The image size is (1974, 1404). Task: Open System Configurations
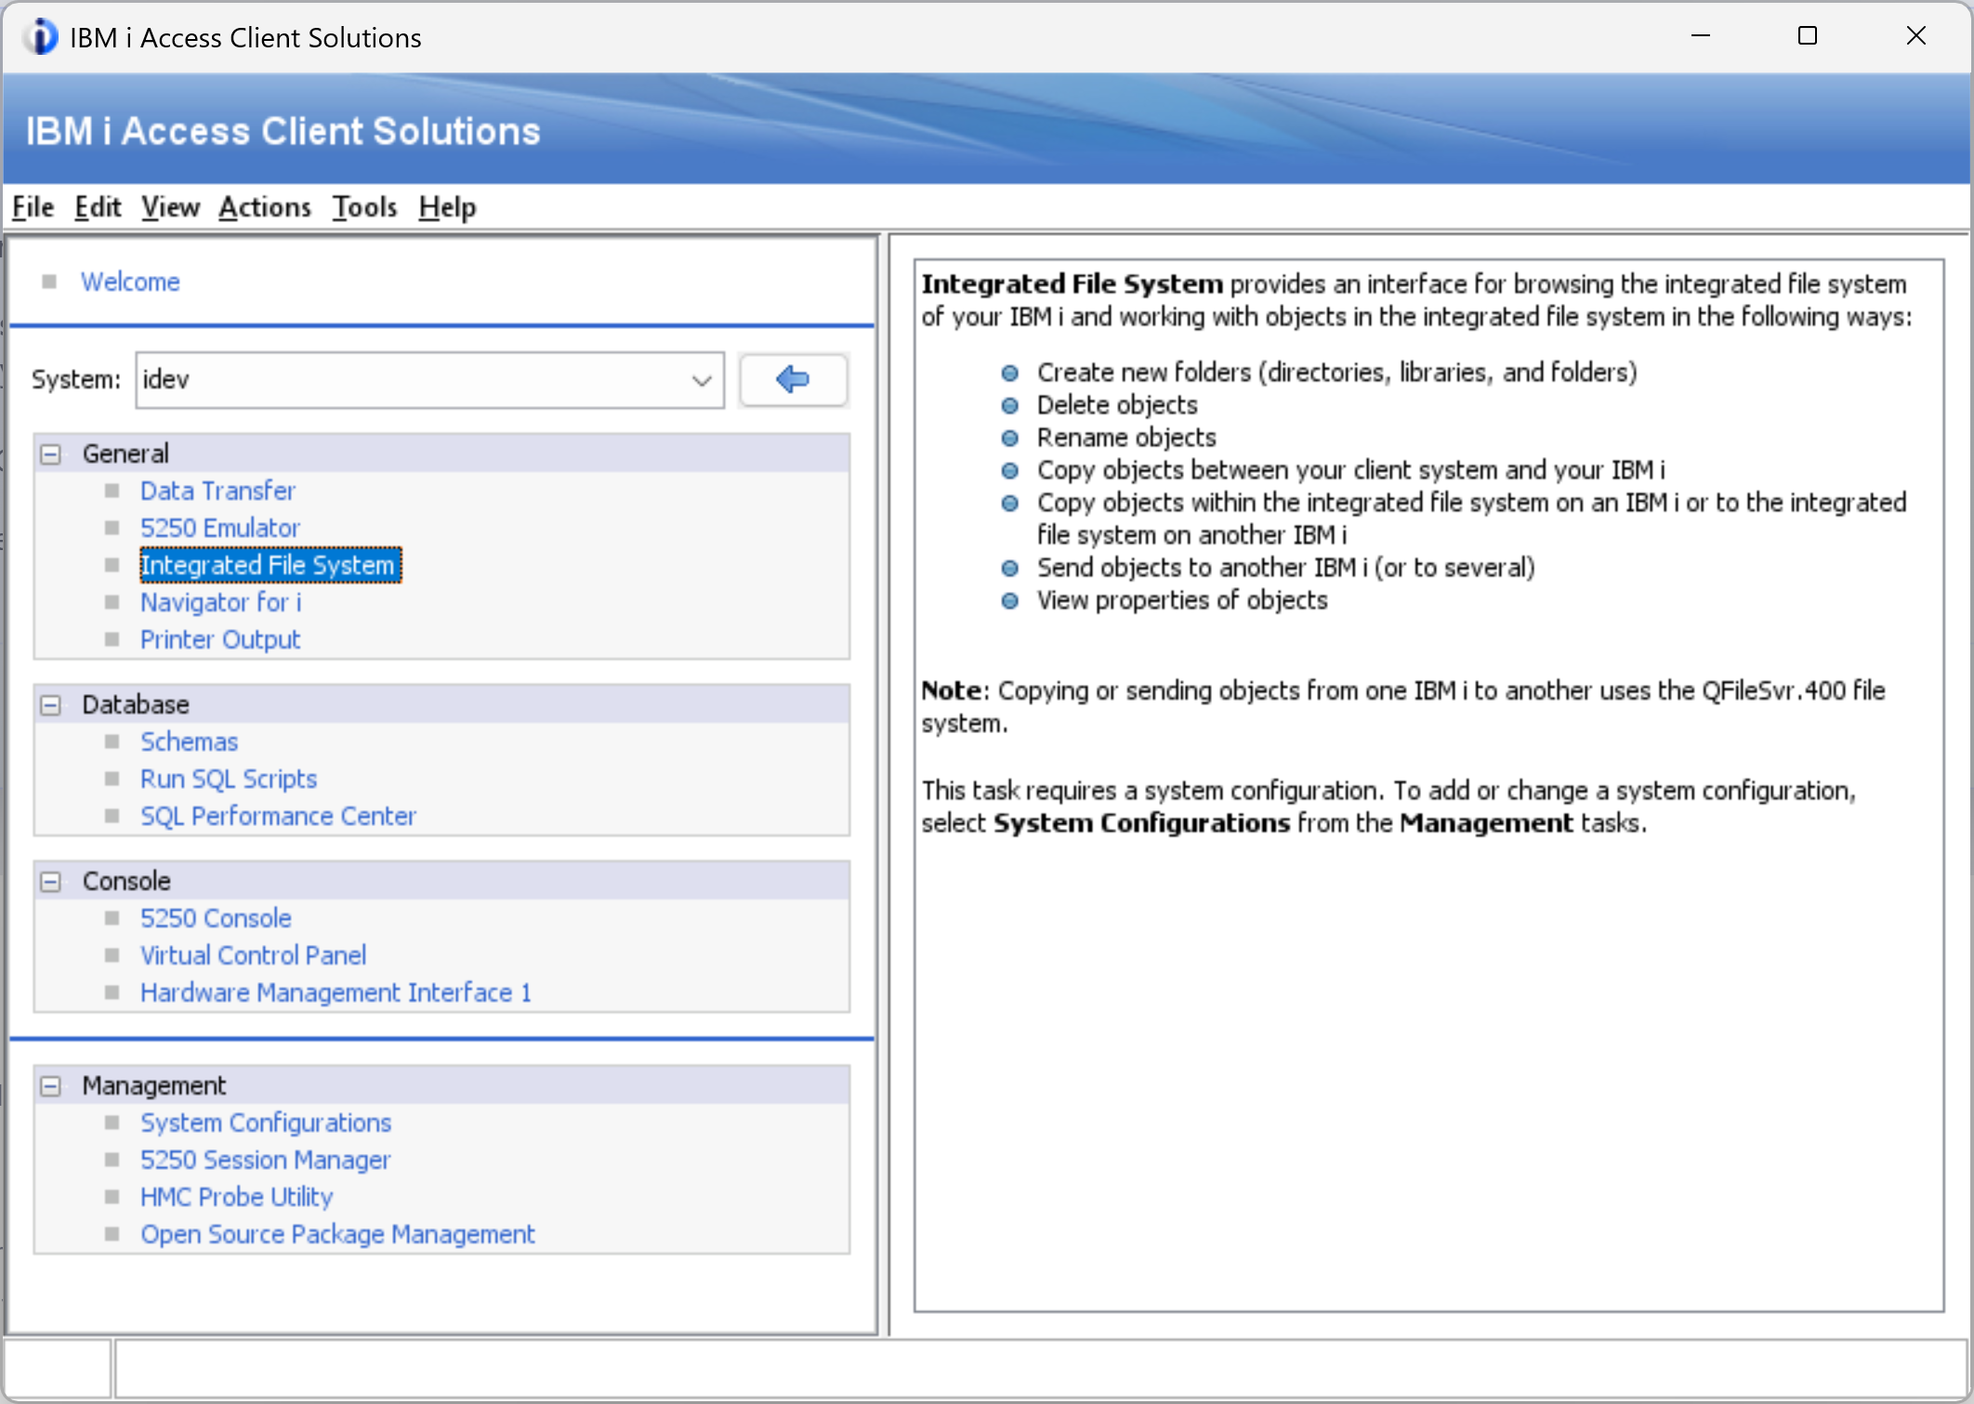(x=266, y=1122)
